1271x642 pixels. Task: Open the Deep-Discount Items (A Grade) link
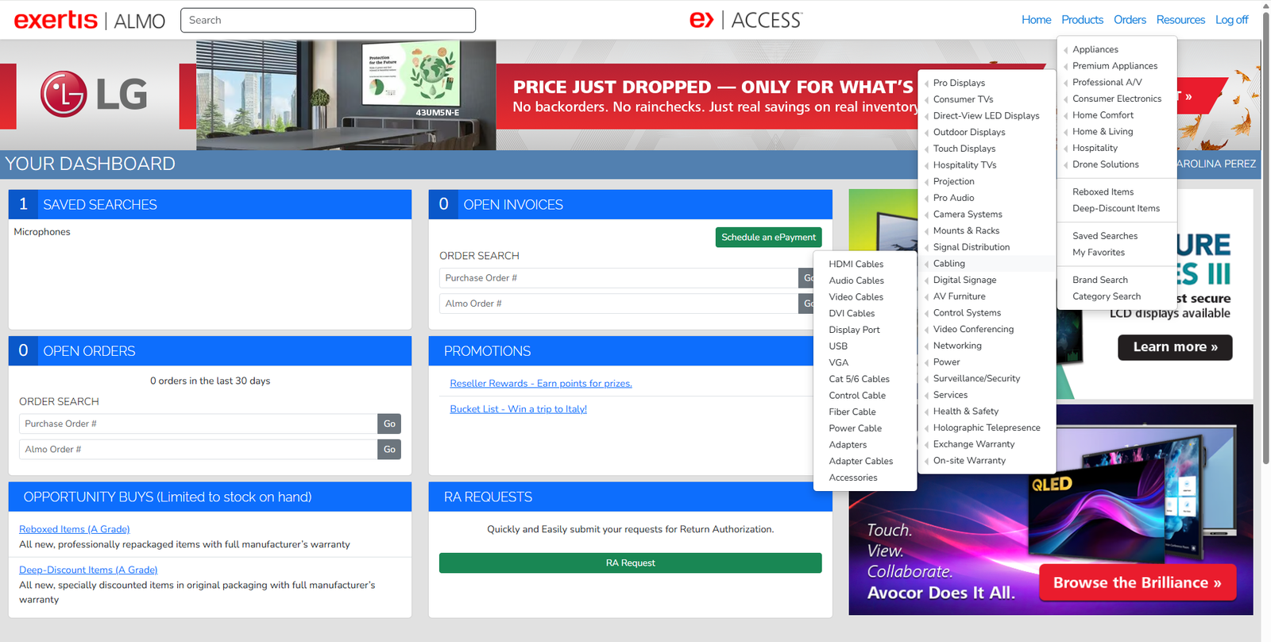(x=88, y=570)
